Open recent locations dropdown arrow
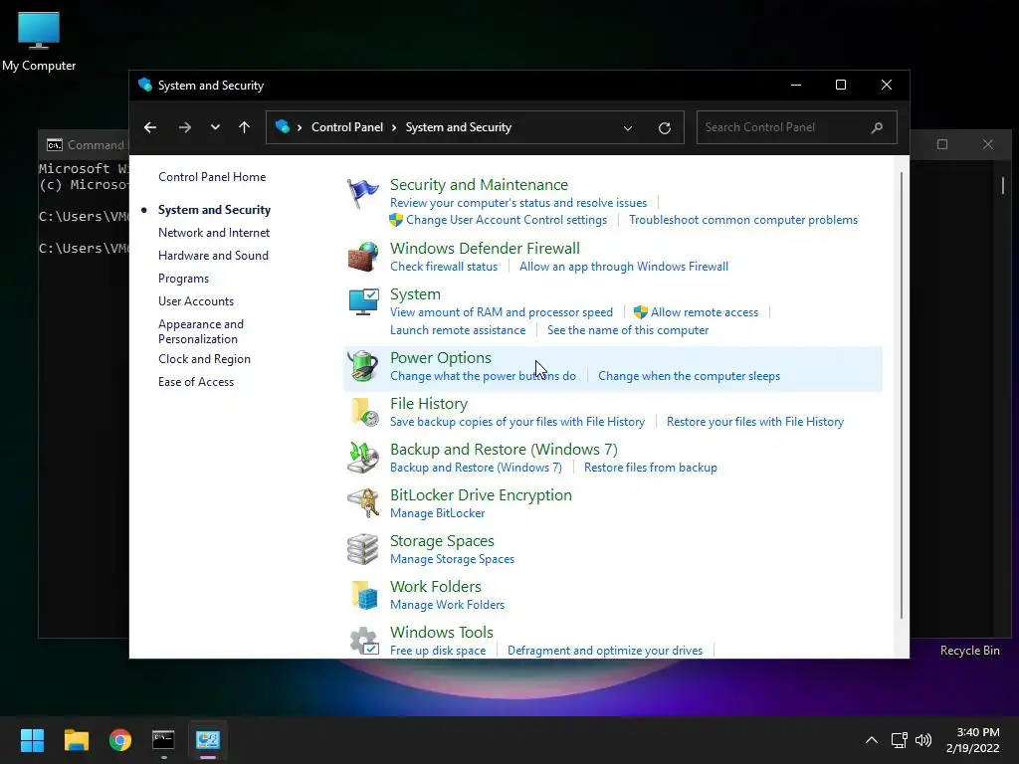 coord(215,127)
